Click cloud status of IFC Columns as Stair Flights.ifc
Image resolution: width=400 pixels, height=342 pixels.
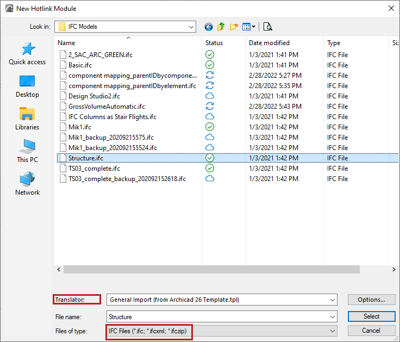[x=210, y=117]
